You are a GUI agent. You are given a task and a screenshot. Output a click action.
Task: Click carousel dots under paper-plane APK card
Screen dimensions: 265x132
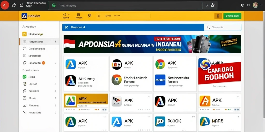(x=144, y=110)
